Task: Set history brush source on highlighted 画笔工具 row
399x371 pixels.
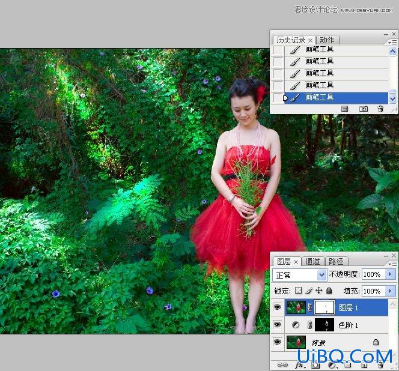Action: pos(278,98)
